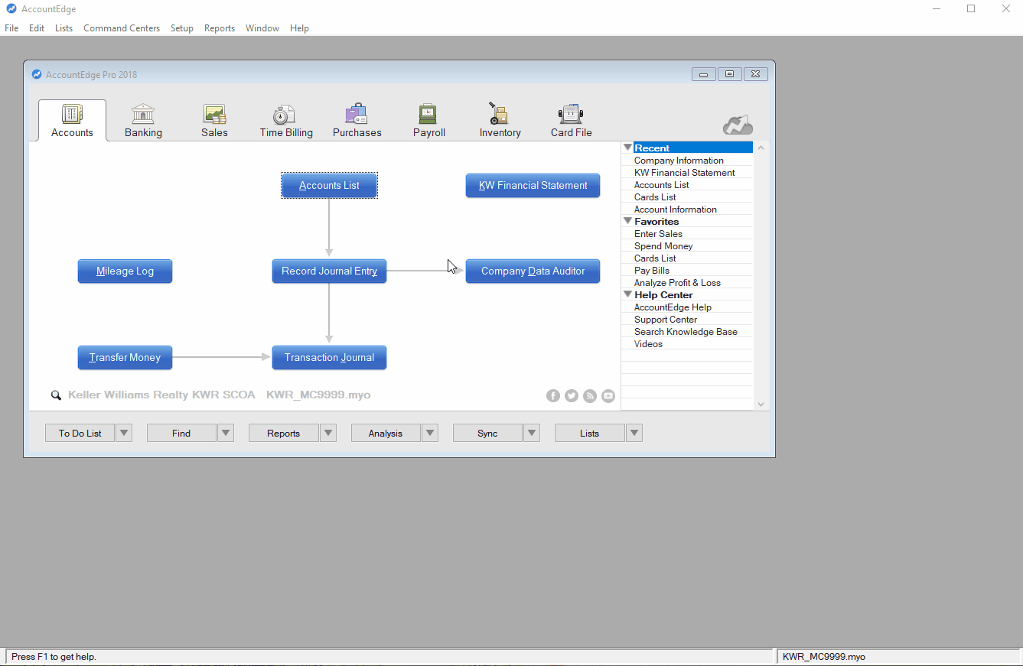Click the cloud sync icon
Viewport: 1023px width, 666px height.
click(x=738, y=125)
